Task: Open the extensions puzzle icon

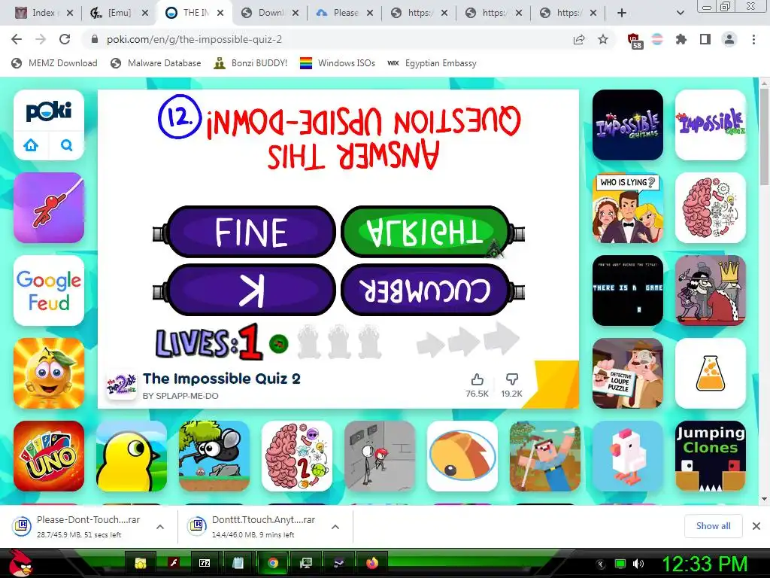Action: click(681, 39)
